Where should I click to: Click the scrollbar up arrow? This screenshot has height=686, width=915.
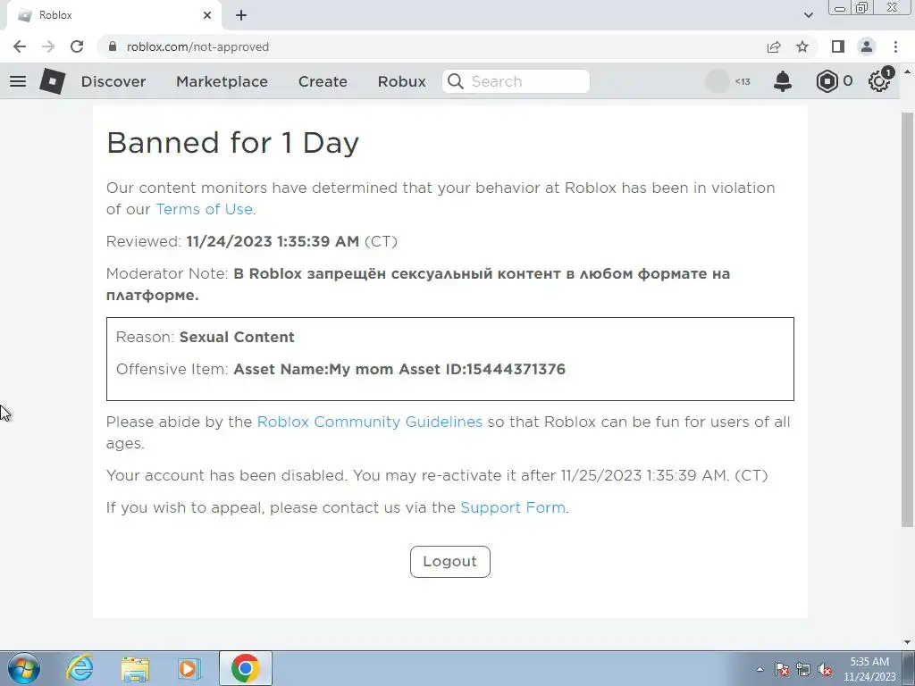(907, 72)
